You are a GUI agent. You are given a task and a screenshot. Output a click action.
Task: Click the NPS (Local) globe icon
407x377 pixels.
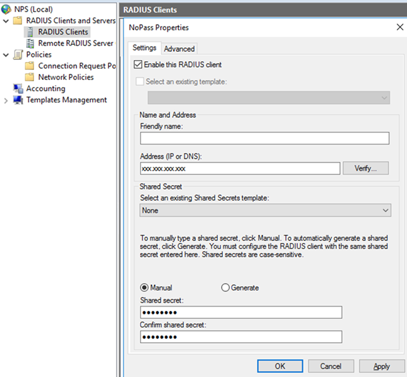(x=7, y=9)
